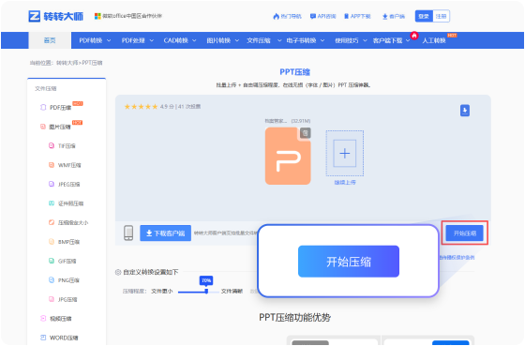Click the five-star rating row
525x346 pixels.
[141, 107]
